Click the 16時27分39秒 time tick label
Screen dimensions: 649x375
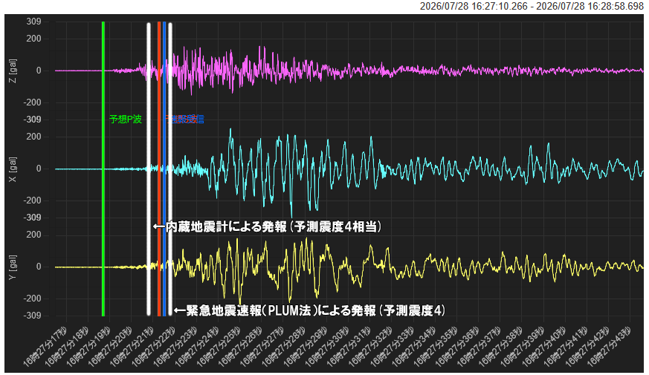[x=522, y=347]
